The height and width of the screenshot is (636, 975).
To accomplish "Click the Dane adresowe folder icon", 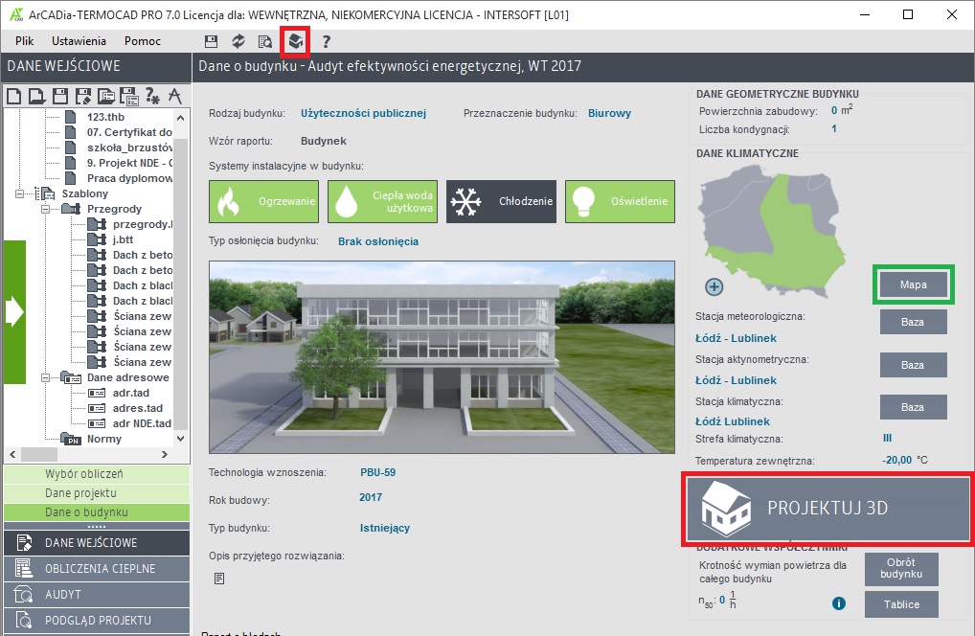I will [71, 377].
